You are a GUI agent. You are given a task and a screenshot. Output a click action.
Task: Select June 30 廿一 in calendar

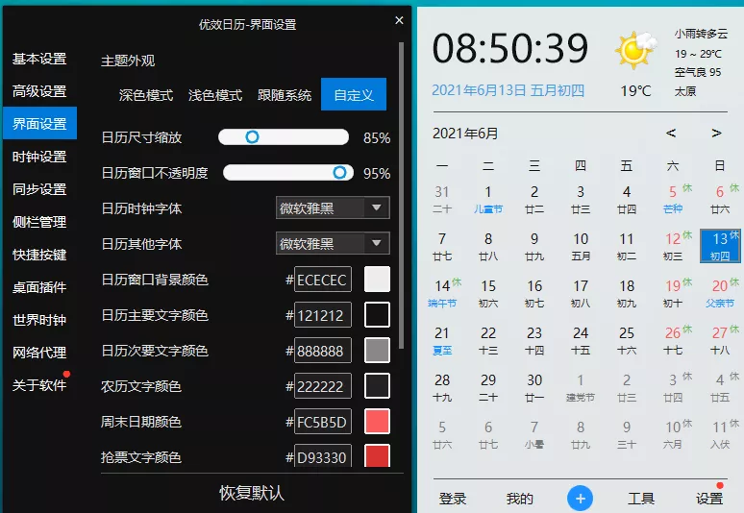coord(534,387)
